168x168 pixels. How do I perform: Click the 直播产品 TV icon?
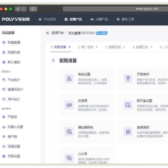click(x=66, y=19)
